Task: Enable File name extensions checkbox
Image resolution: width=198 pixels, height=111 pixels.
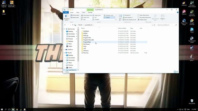Action: 138,18
